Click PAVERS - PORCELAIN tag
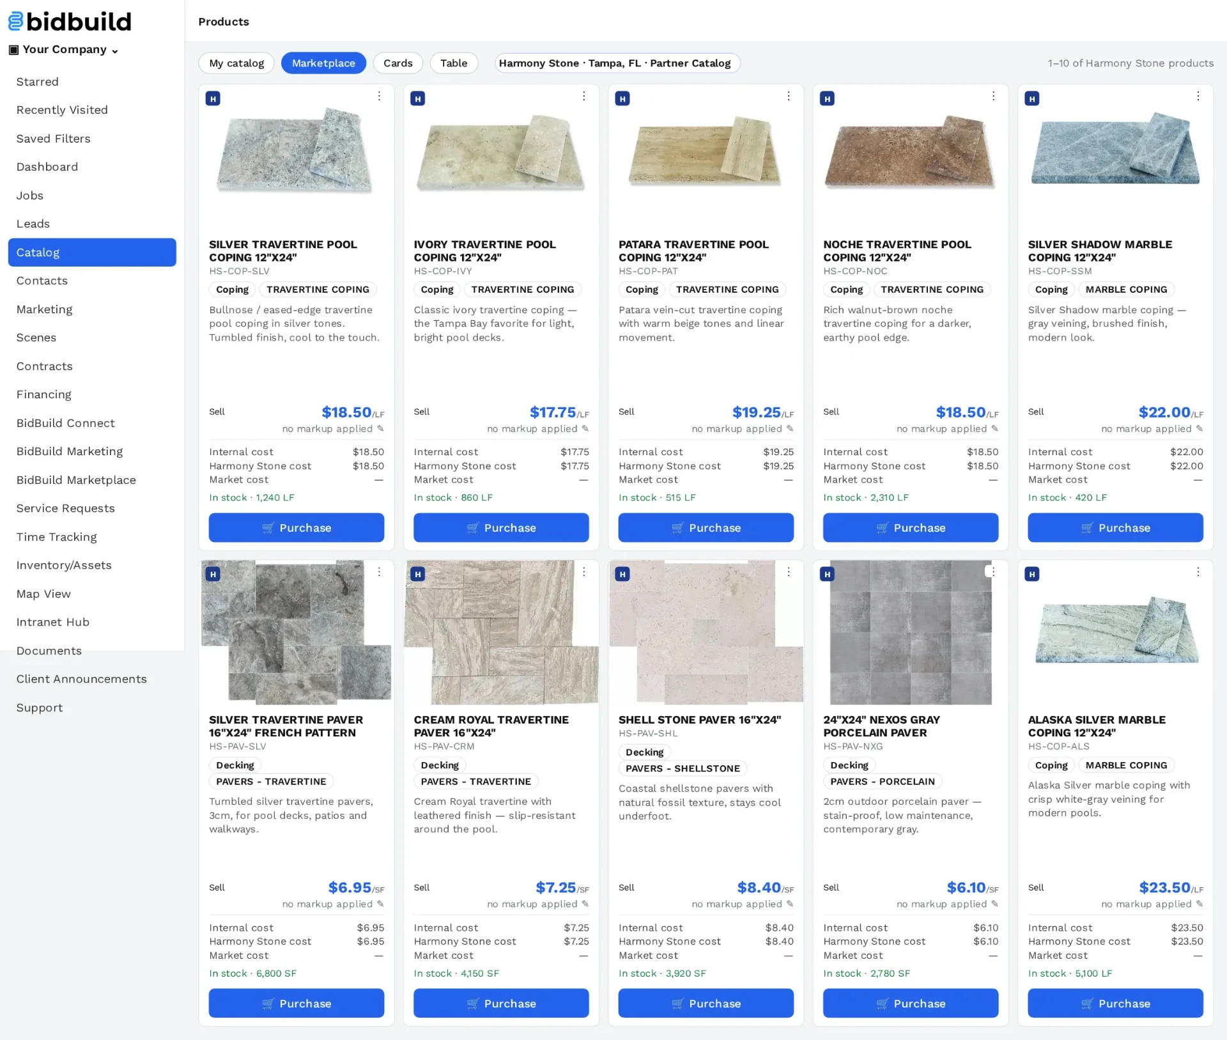This screenshot has width=1227, height=1040. click(883, 781)
